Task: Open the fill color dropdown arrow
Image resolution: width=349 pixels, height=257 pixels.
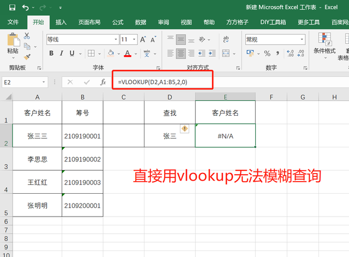Action: pyautogui.click(x=119, y=53)
